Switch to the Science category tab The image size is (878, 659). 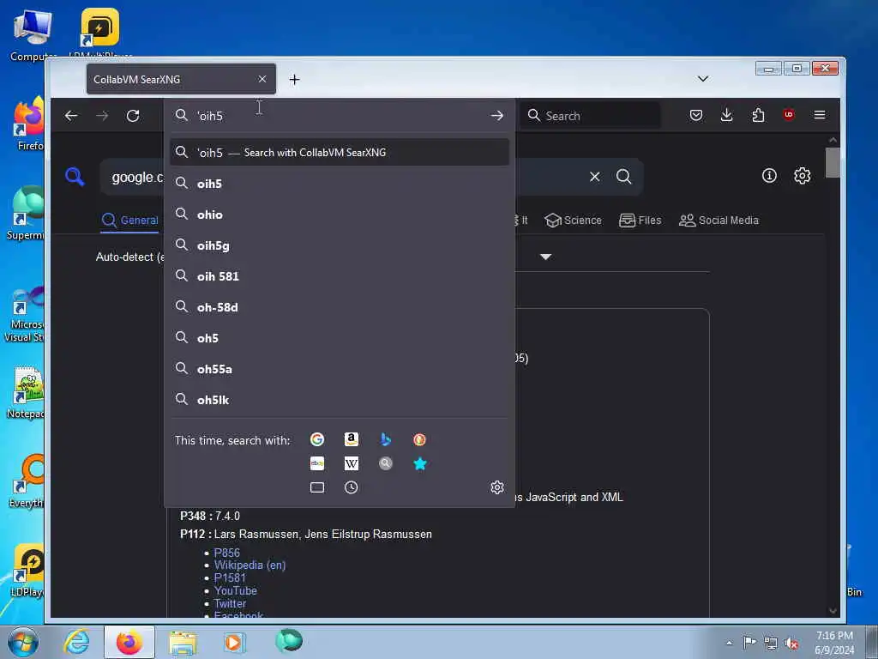click(574, 221)
